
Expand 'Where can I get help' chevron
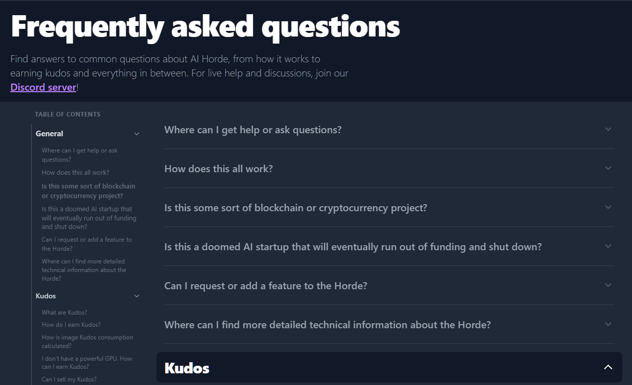pyautogui.click(x=608, y=129)
